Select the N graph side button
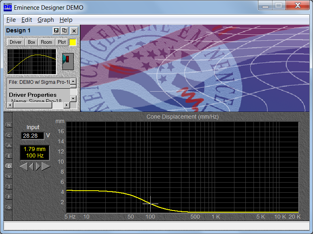313x234 pixels. [9, 125]
